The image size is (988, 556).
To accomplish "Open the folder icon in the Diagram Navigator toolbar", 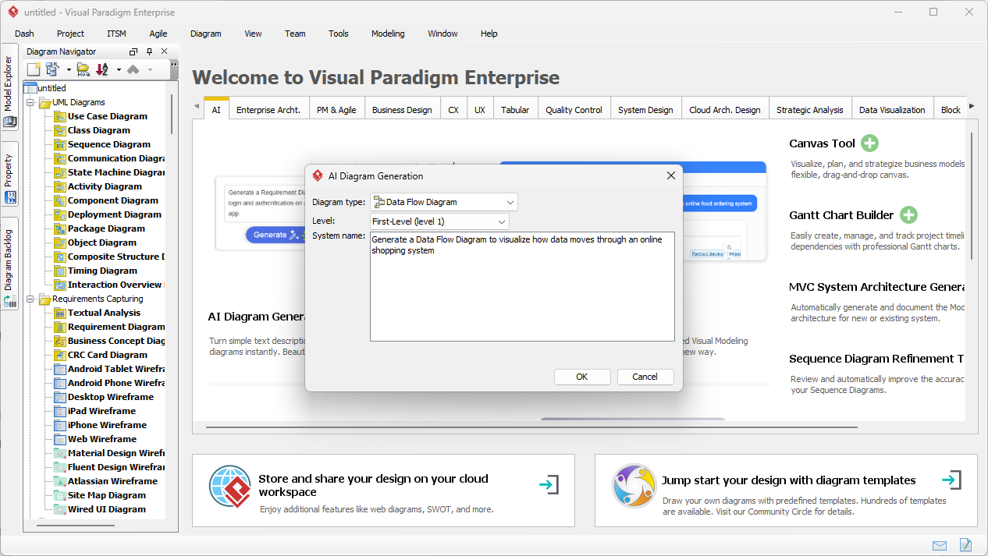I will point(81,69).
